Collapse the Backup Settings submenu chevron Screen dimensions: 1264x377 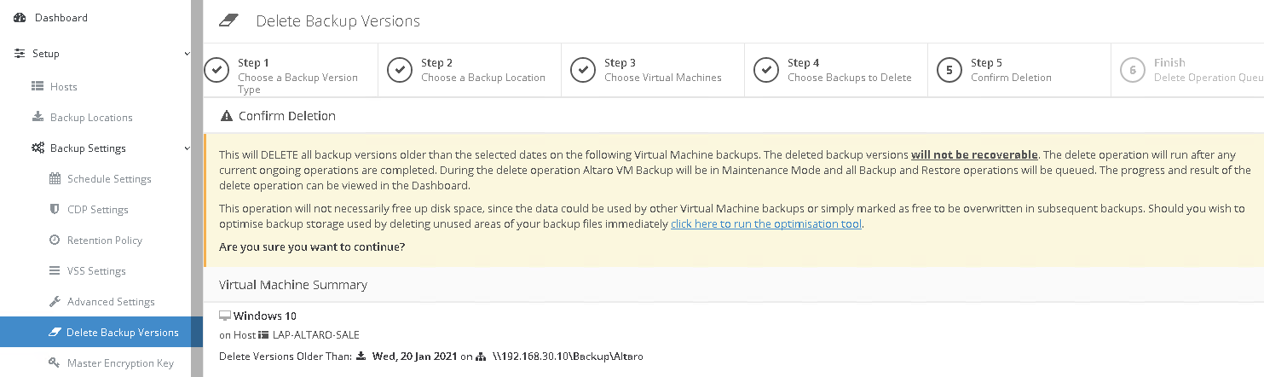tap(187, 148)
